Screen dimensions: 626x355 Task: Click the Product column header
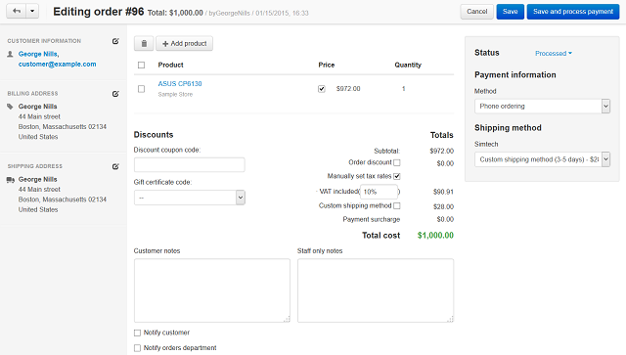pos(170,65)
